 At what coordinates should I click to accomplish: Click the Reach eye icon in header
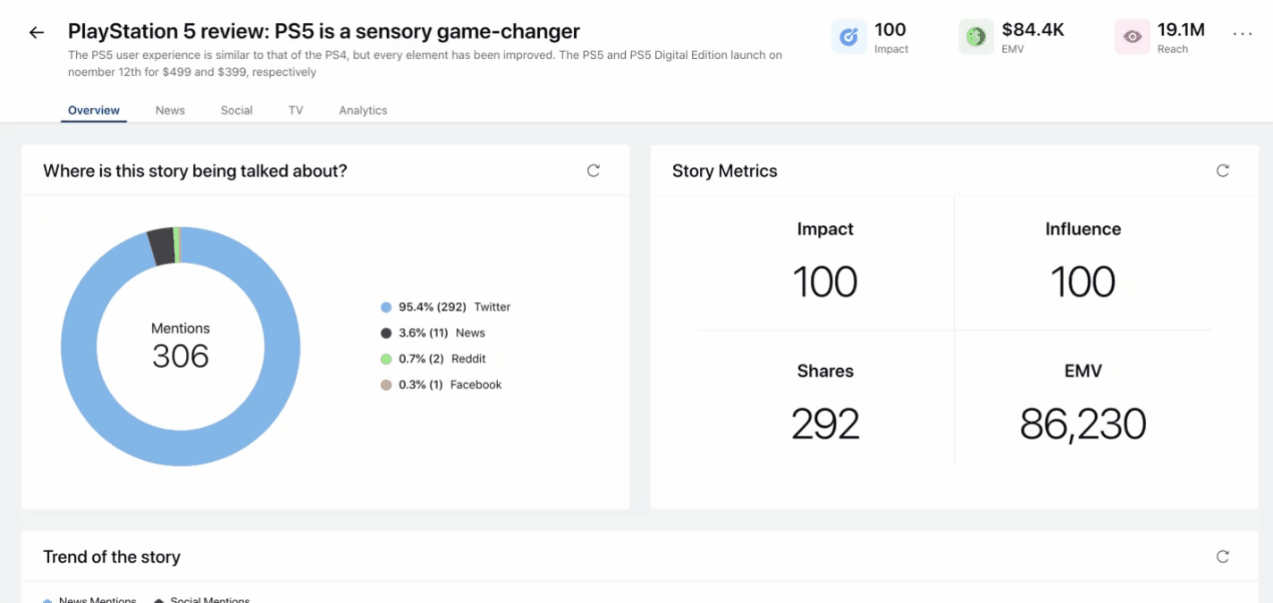1133,37
